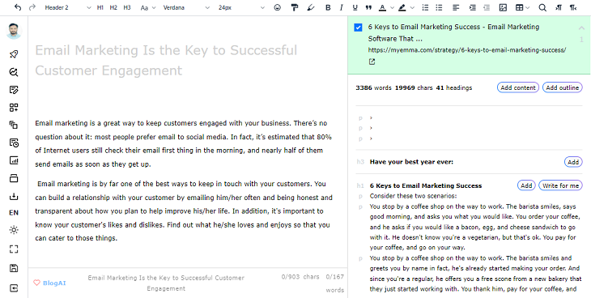
Task: Collapse the 6 Keys source panel
Action: coord(581,28)
